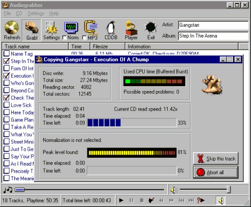Sort by Track name column header

coord(35,46)
